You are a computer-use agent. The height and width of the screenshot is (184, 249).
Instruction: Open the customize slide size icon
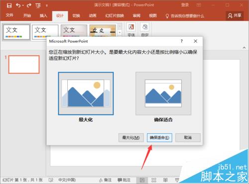point(145,27)
